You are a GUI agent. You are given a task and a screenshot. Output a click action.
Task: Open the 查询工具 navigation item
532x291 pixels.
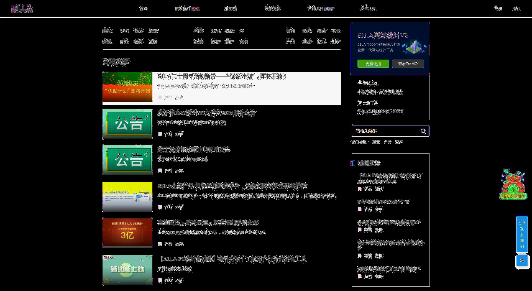point(368,9)
